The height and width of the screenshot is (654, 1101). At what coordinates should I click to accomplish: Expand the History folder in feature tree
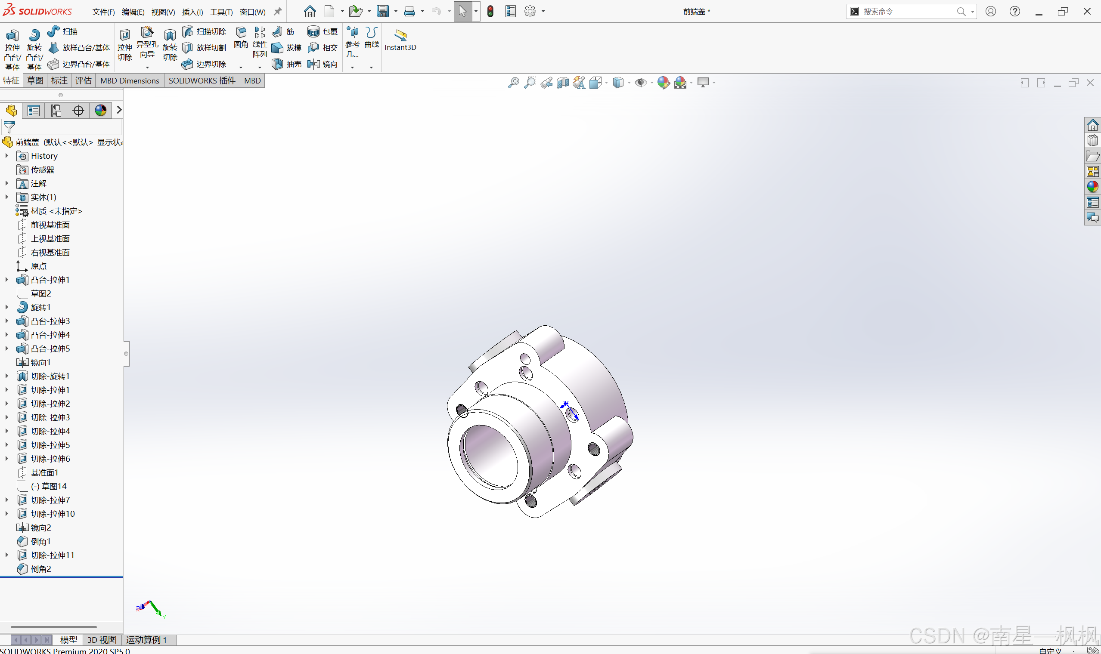pyautogui.click(x=6, y=156)
